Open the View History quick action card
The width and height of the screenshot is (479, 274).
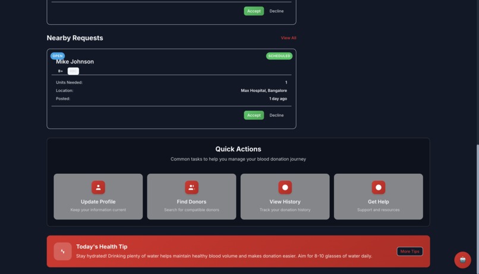coord(285,196)
